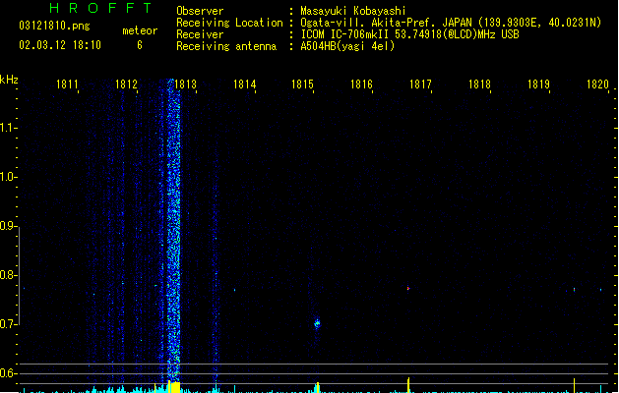Viewport: 619px width, 393px height.
Task: Select the file name 03121810.png
Action: tap(54, 26)
